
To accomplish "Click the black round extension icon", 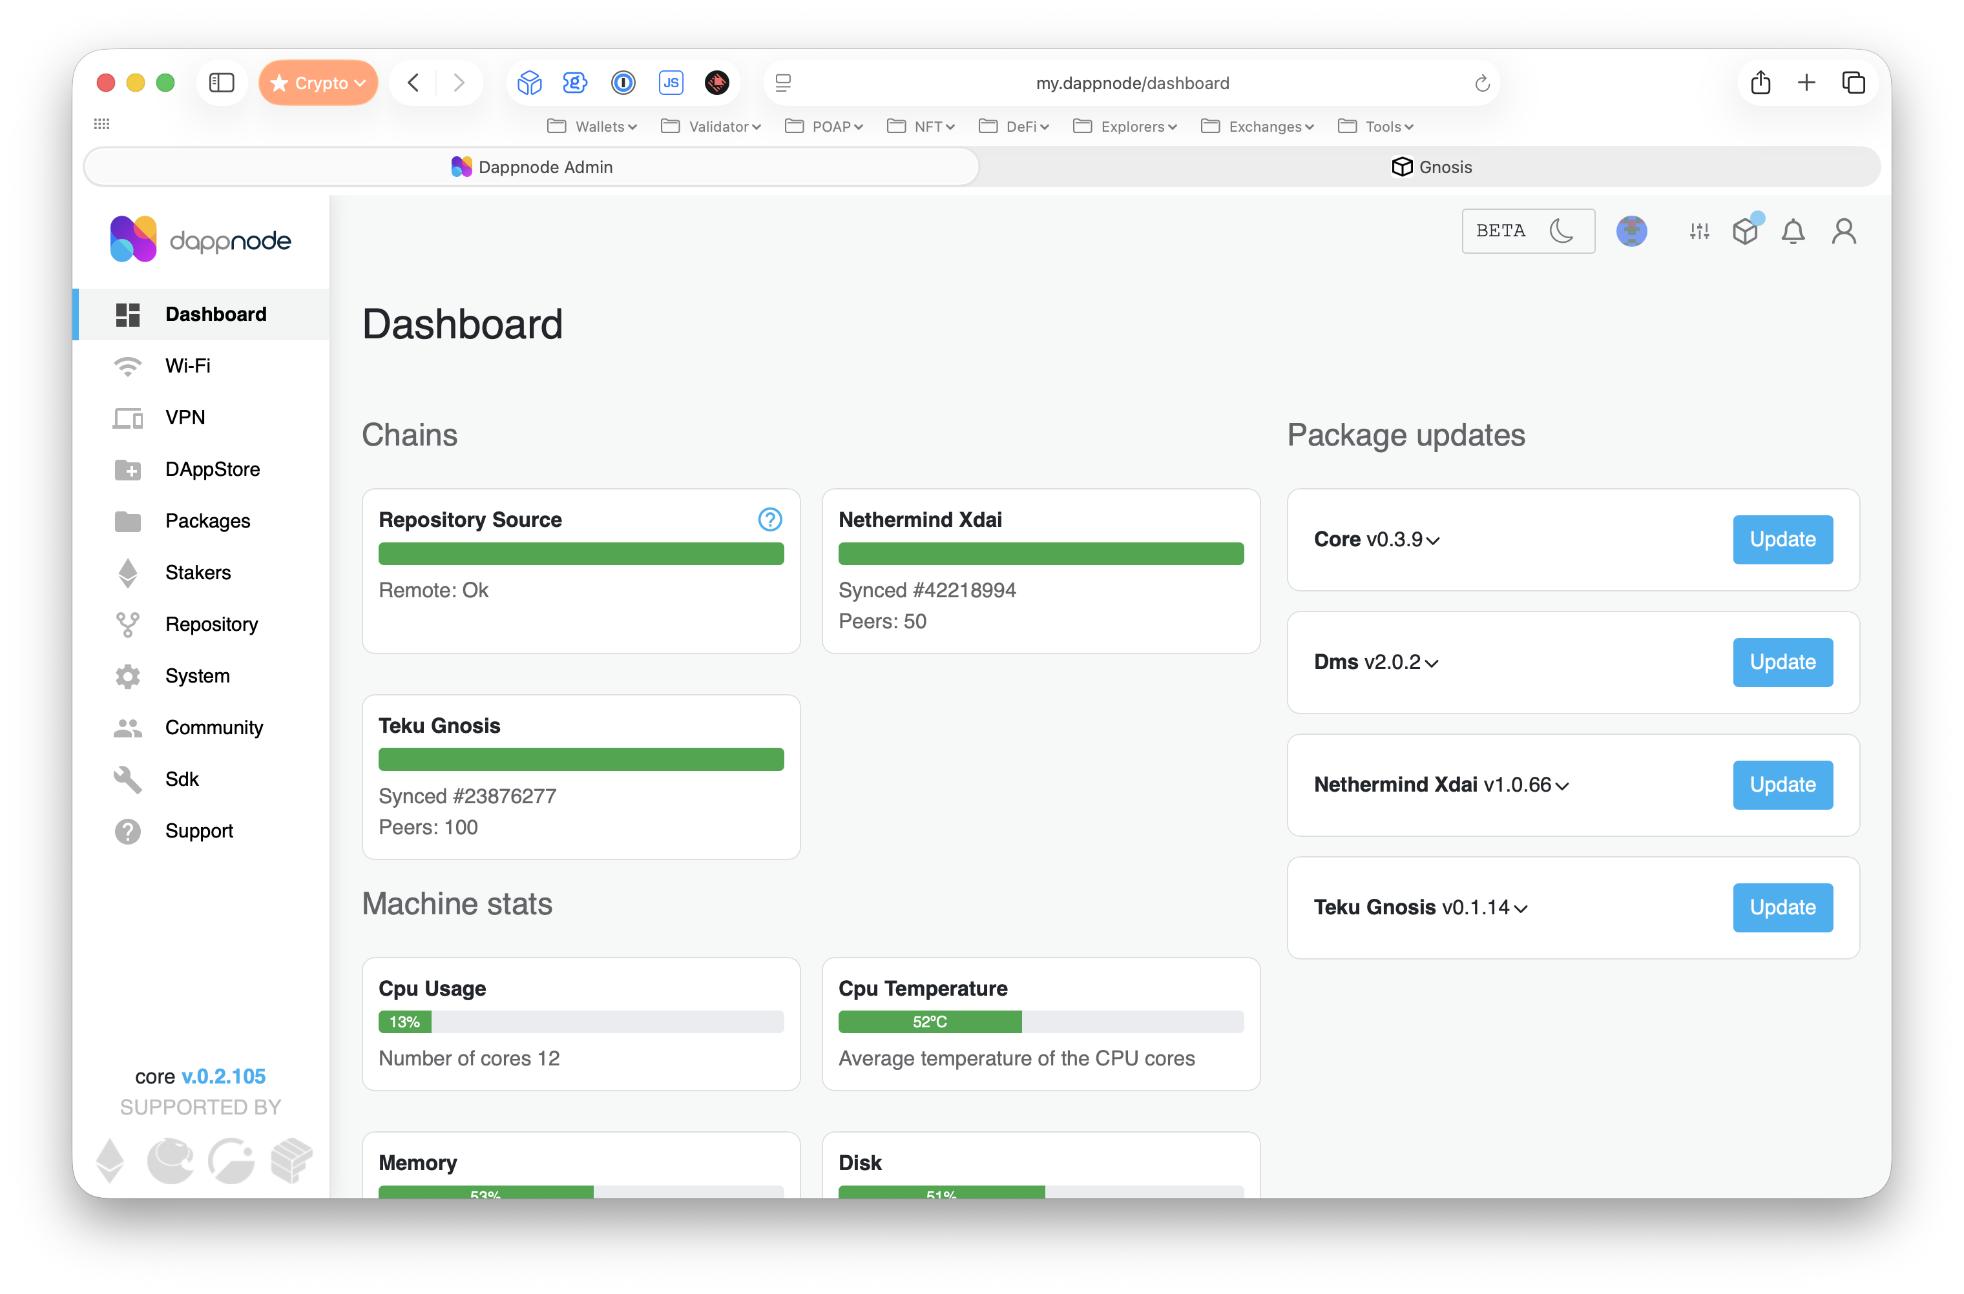I will [716, 83].
